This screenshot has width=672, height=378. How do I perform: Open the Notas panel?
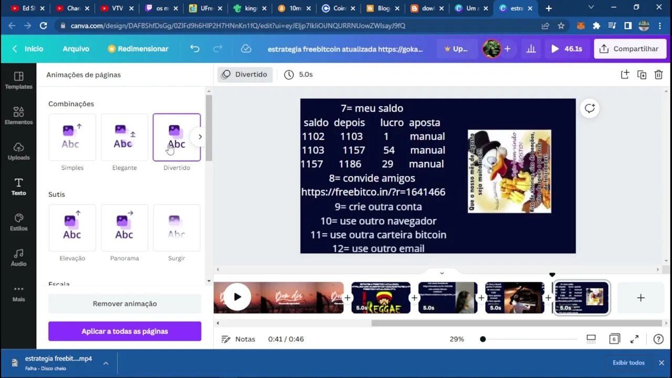pos(238,339)
